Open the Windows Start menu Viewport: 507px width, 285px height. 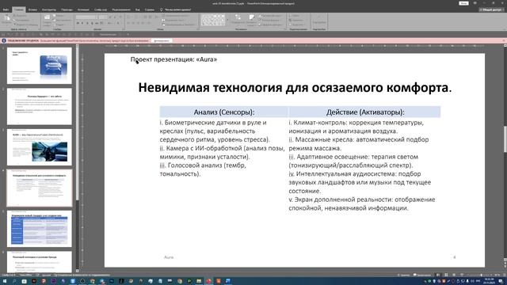4,282
